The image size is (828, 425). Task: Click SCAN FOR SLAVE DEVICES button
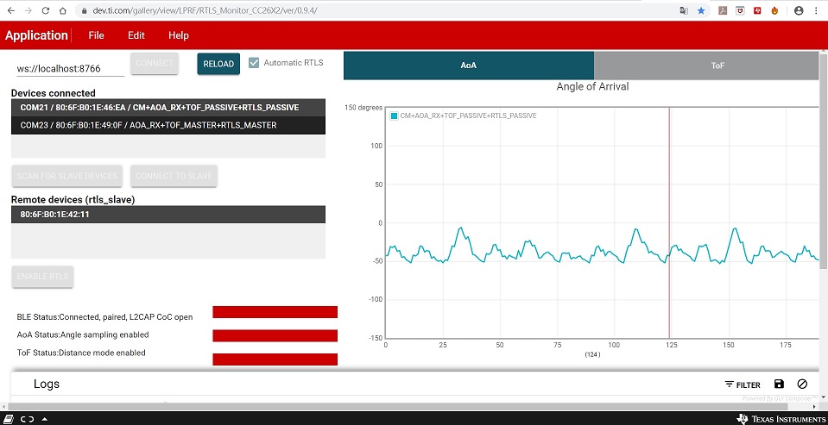67,176
